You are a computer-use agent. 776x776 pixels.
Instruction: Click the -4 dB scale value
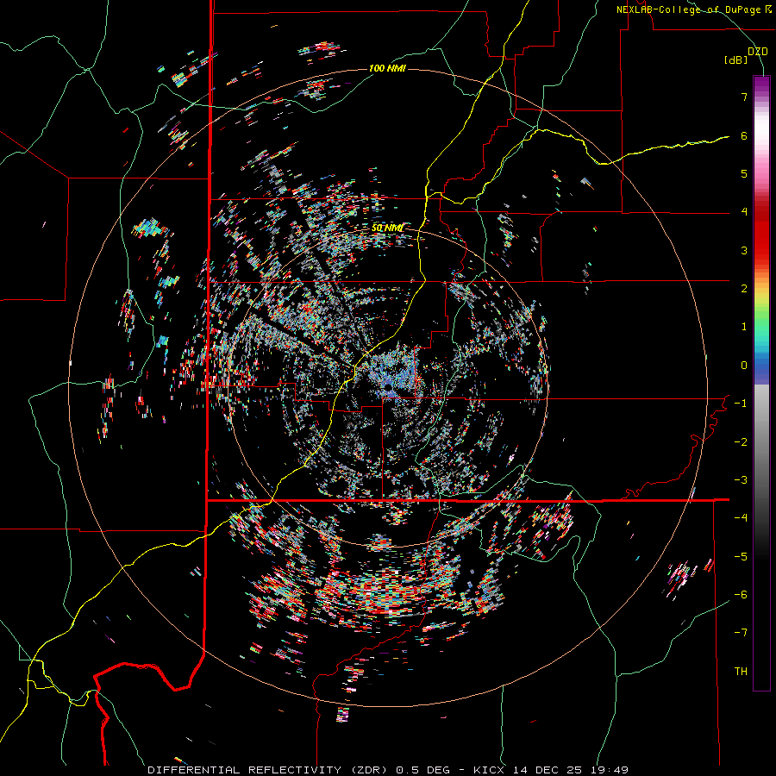coord(741,518)
